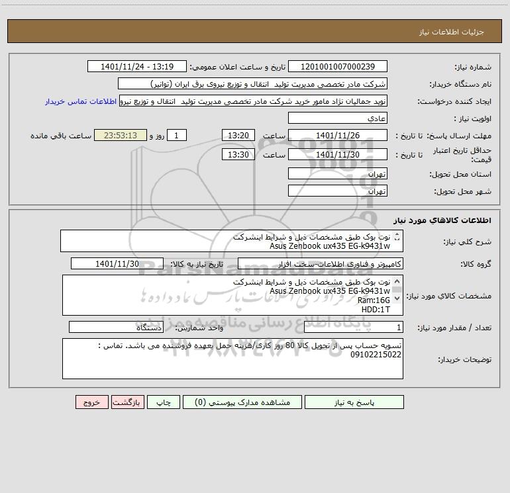Click the ساعت باقی مانده label
The image size is (510, 493).
click(61, 136)
